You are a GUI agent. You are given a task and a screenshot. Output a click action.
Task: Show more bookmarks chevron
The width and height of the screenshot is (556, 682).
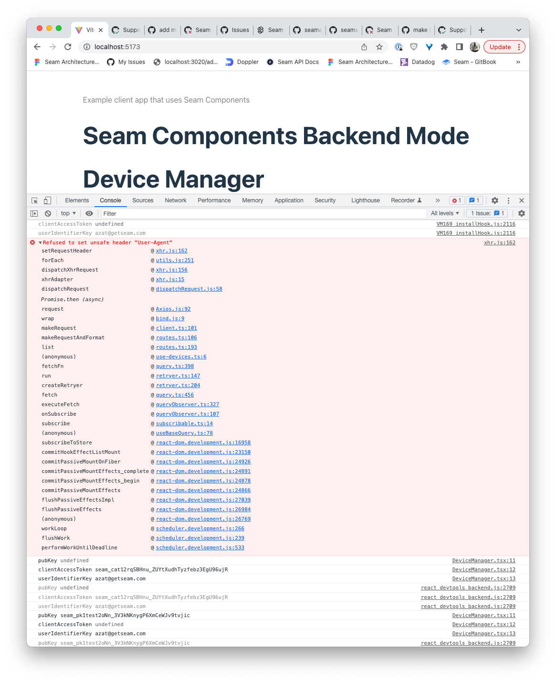click(x=518, y=62)
